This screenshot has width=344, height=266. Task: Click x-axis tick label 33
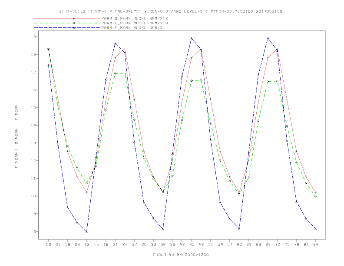[154, 244]
